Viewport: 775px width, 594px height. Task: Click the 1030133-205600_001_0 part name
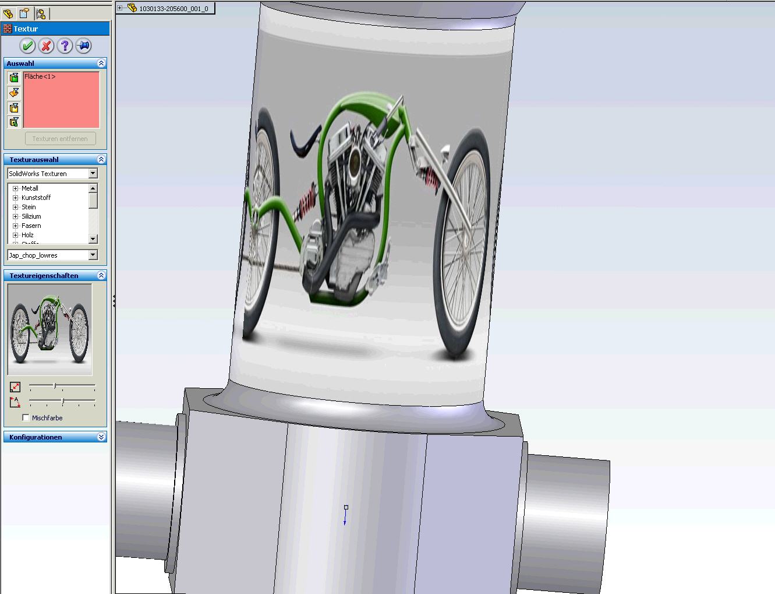[174, 9]
